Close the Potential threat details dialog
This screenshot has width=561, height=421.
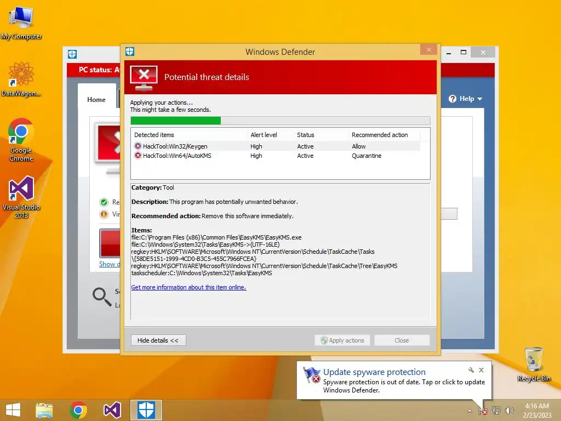coord(428,50)
